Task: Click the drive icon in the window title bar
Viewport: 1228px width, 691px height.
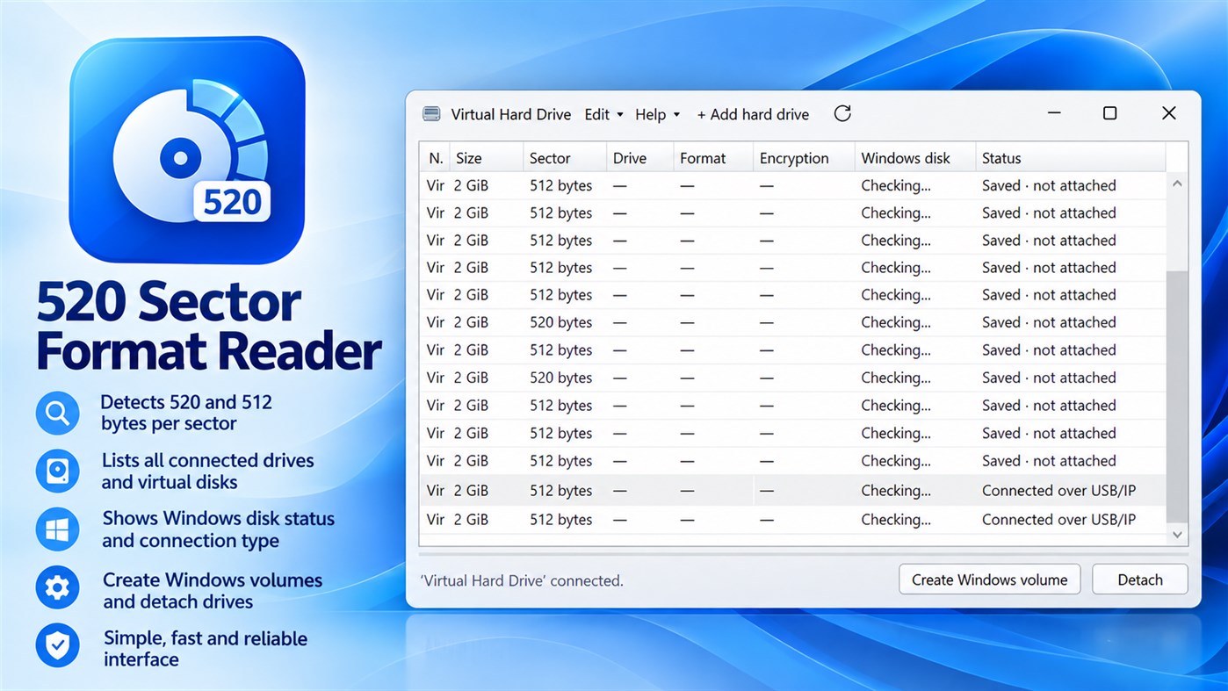Action: (x=431, y=114)
